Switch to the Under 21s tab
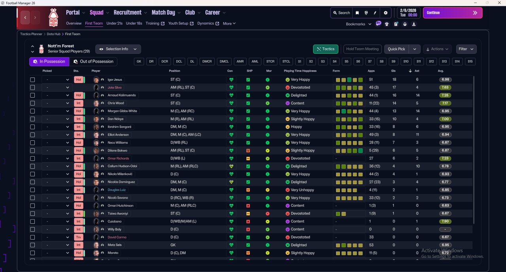Screen dimensions: 506x272 coord(114,23)
